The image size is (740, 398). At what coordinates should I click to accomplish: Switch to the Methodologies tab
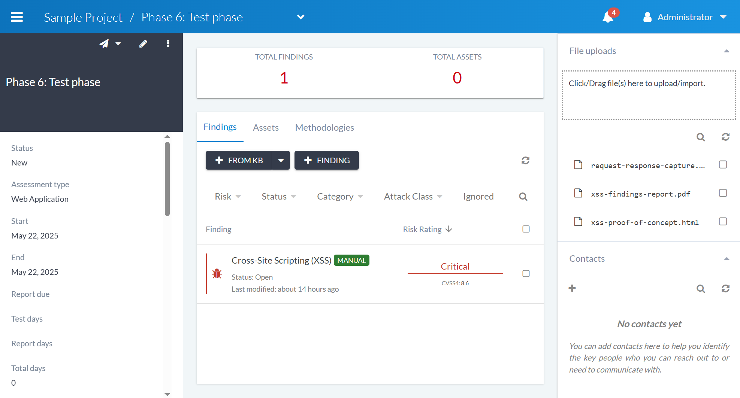pos(324,128)
